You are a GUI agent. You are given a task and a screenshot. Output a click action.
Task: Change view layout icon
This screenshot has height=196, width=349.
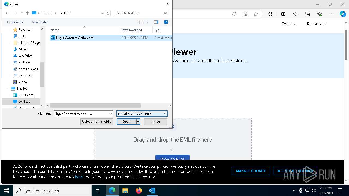click(141, 22)
